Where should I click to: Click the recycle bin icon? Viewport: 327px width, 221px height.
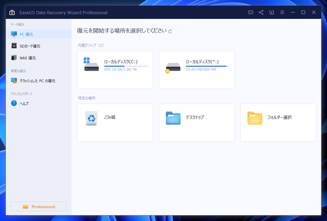tap(91, 118)
